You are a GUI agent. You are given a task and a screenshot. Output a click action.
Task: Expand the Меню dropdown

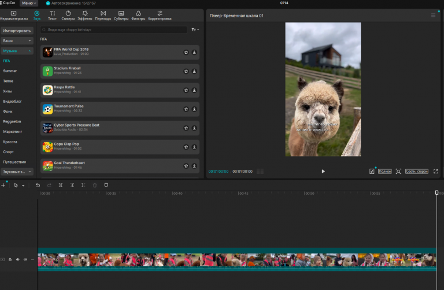29,3
